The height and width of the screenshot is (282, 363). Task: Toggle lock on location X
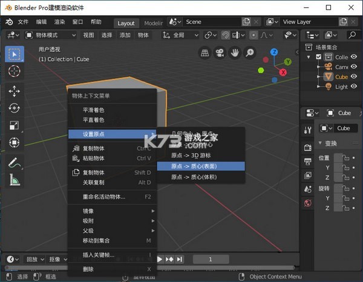(x=346, y=158)
